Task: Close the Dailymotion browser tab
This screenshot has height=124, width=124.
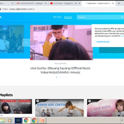Action: 113,3
